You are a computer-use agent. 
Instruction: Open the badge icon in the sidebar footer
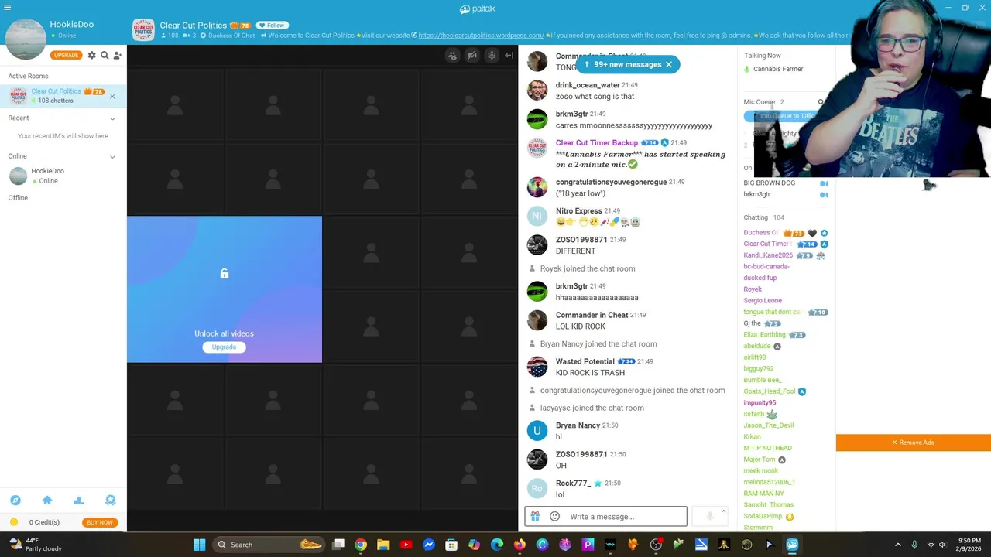[x=110, y=501]
